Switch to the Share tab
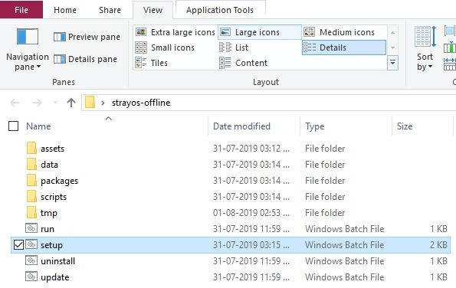Viewport: 456px width, 288px height. tap(110, 10)
